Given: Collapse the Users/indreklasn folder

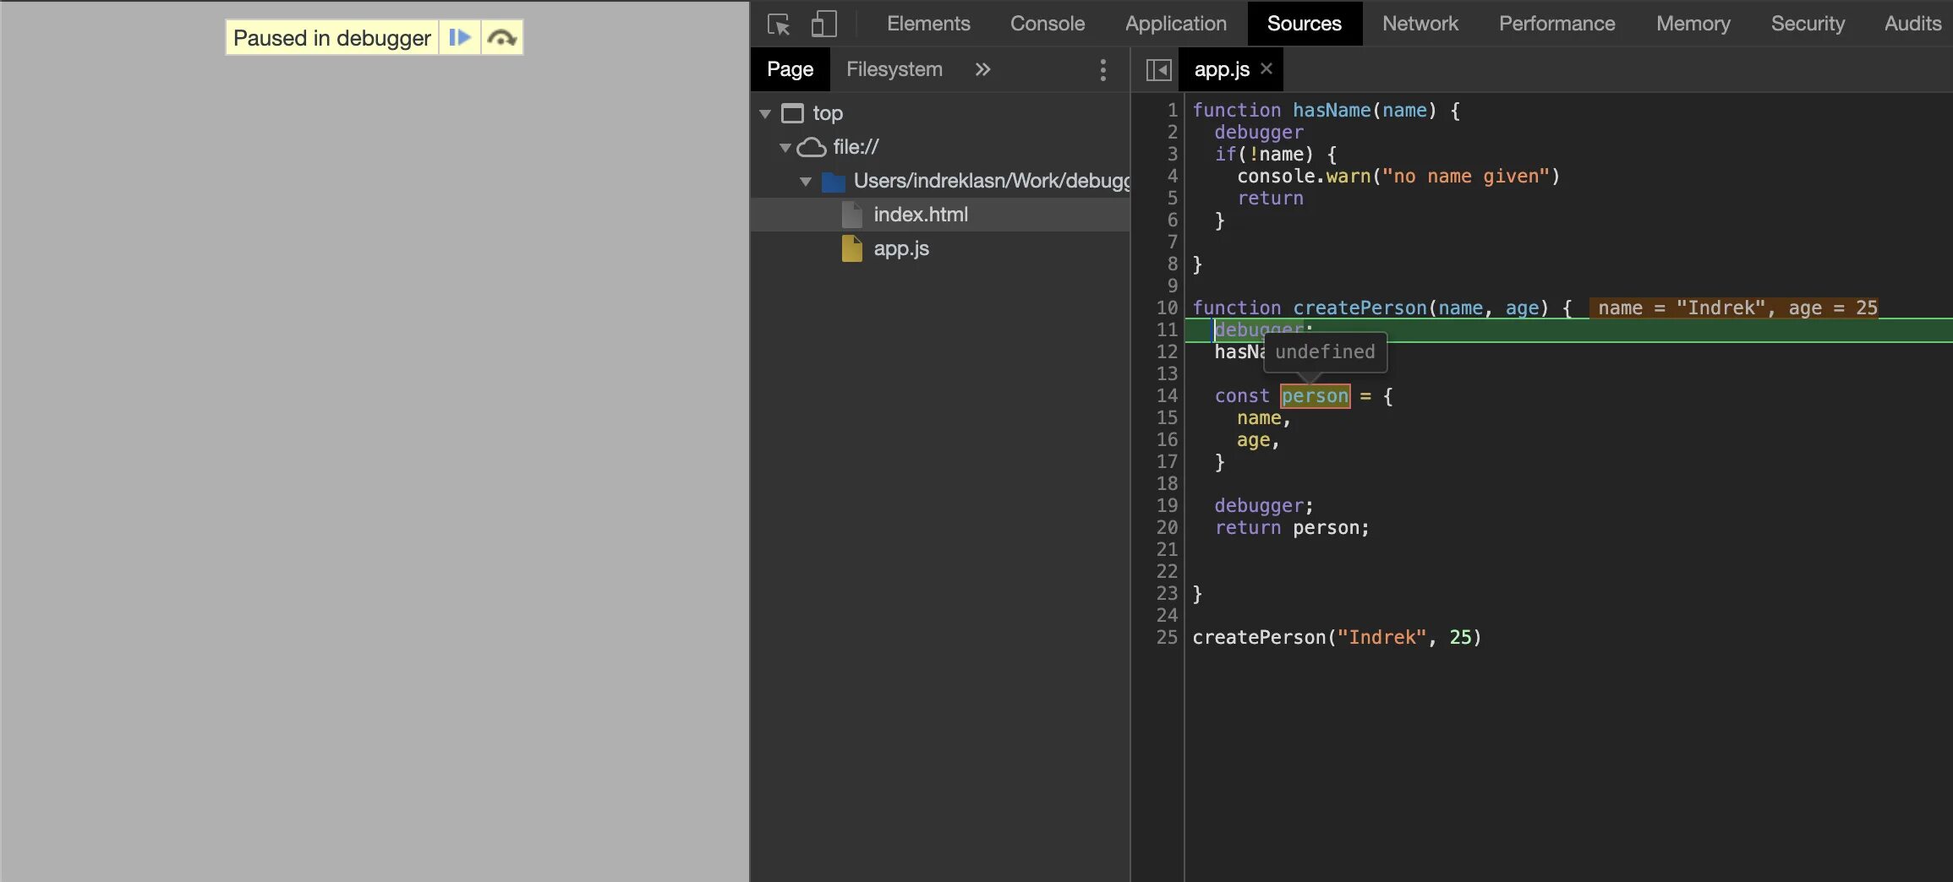Looking at the screenshot, I should coord(806,181).
